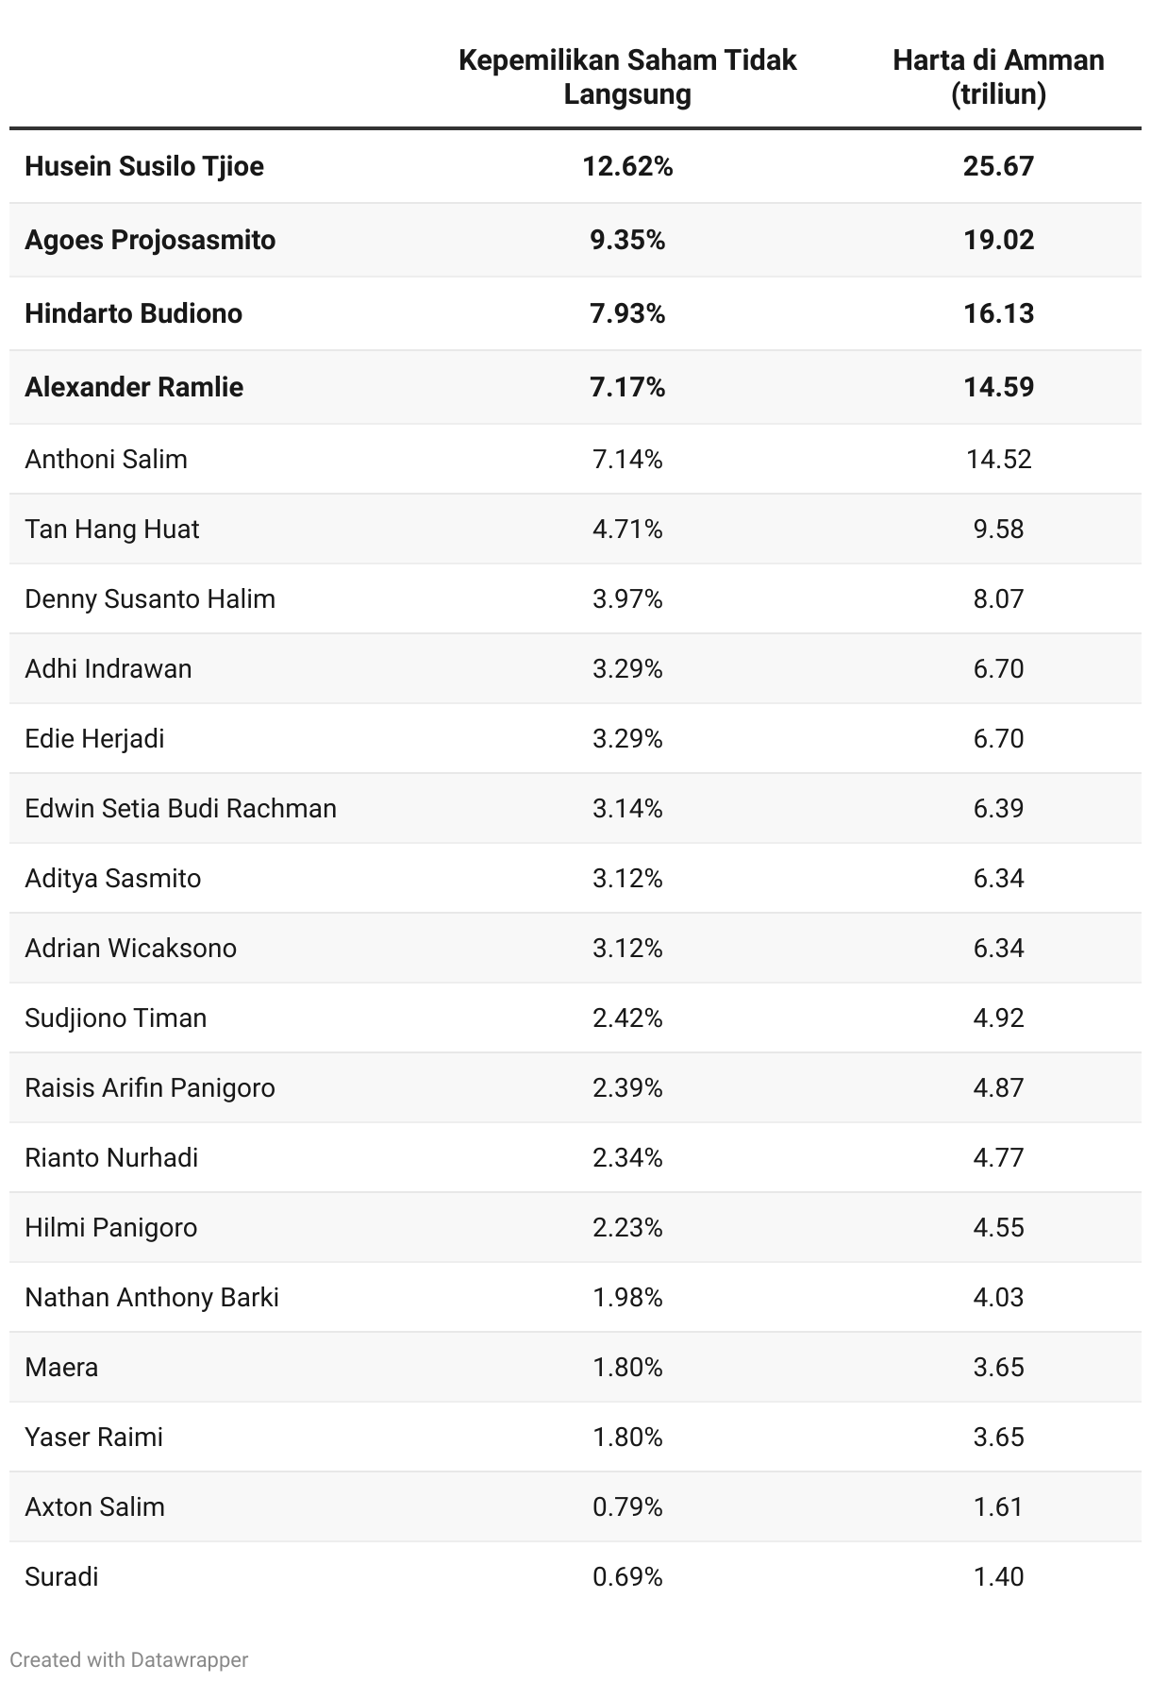Click Denny Susanto Halim's name
This screenshot has height=1682, width=1151.
click(150, 598)
